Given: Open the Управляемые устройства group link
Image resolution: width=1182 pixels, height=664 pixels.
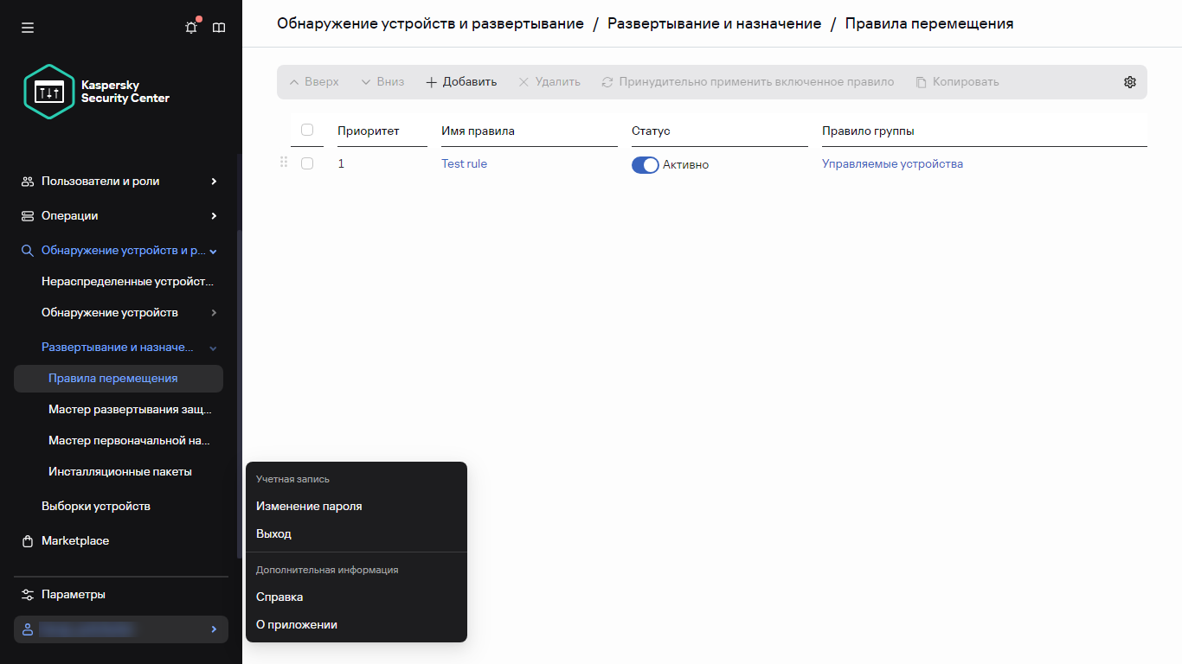Looking at the screenshot, I should click(x=891, y=163).
